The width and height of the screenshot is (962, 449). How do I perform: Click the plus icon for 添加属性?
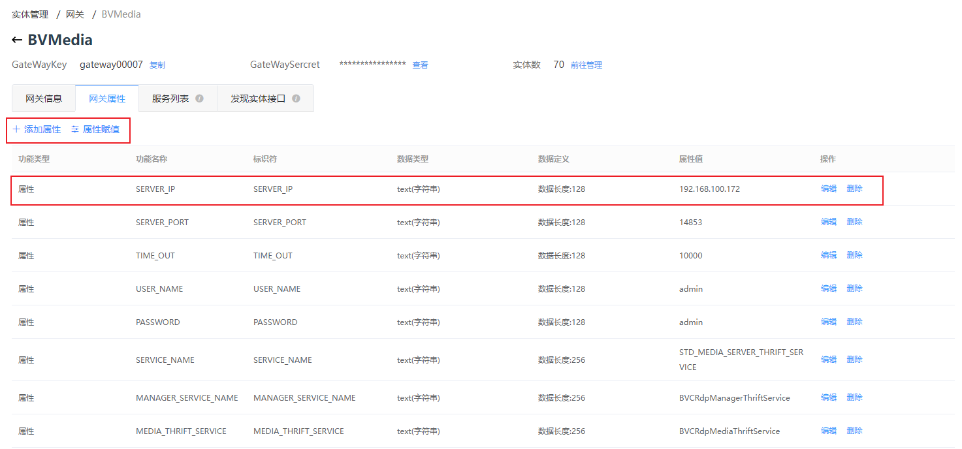[x=16, y=129]
